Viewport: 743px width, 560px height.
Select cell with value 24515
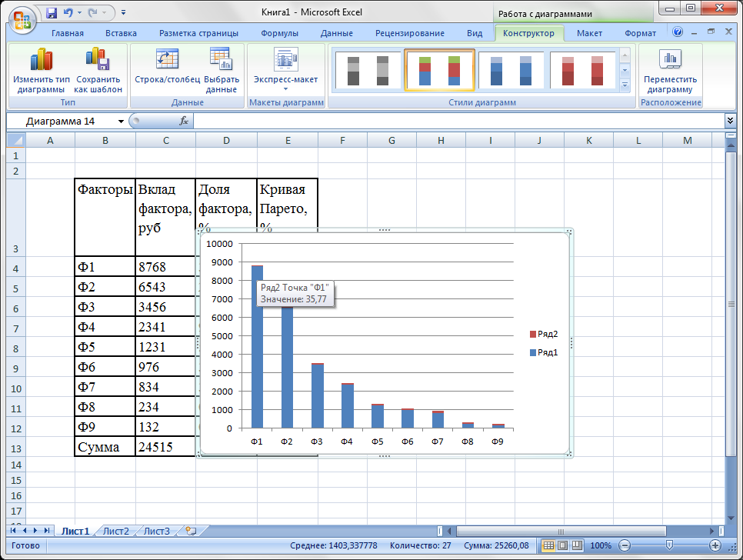165,447
